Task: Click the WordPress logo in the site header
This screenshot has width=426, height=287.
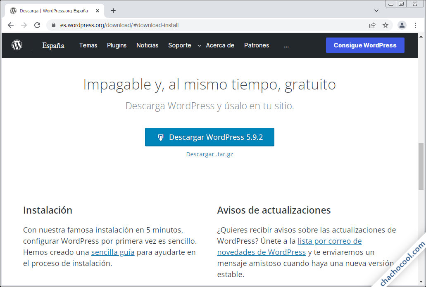Action: [17, 45]
